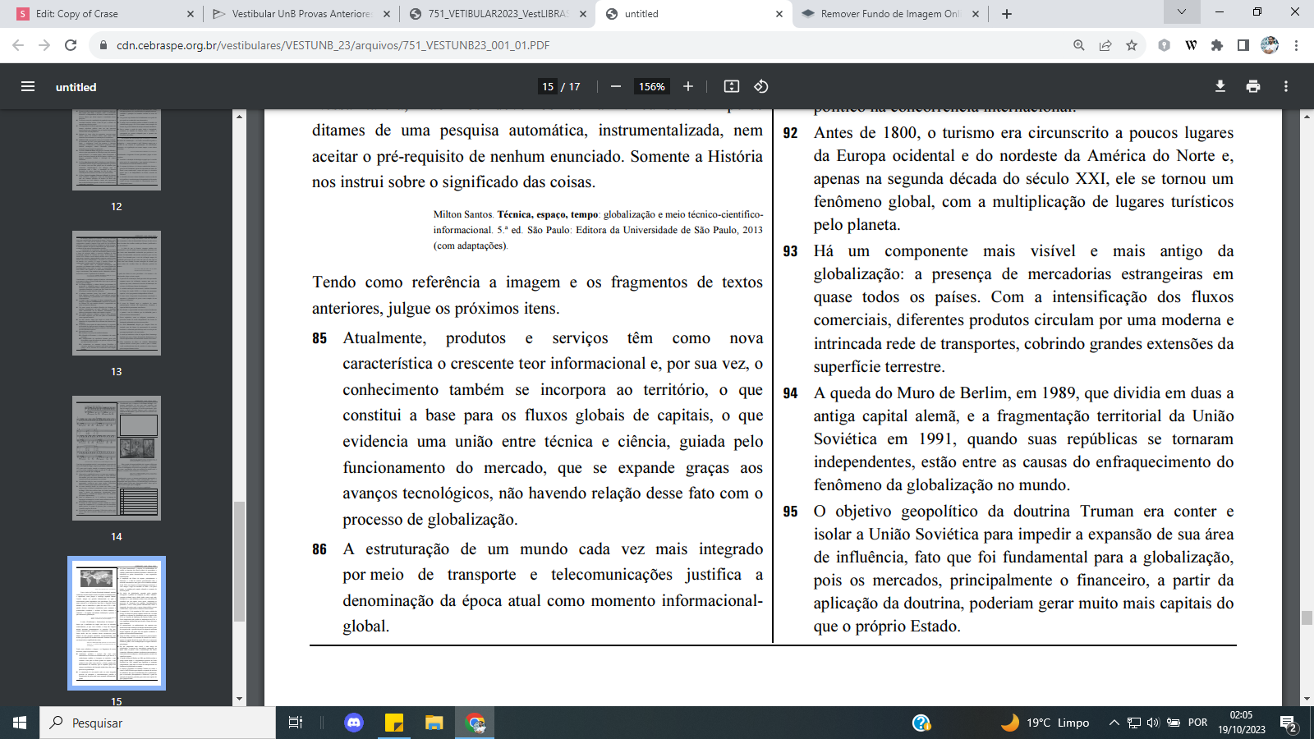Bookmark this page with star icon
This screenshot has width=1314, height=739.
tap(1132, 45)
